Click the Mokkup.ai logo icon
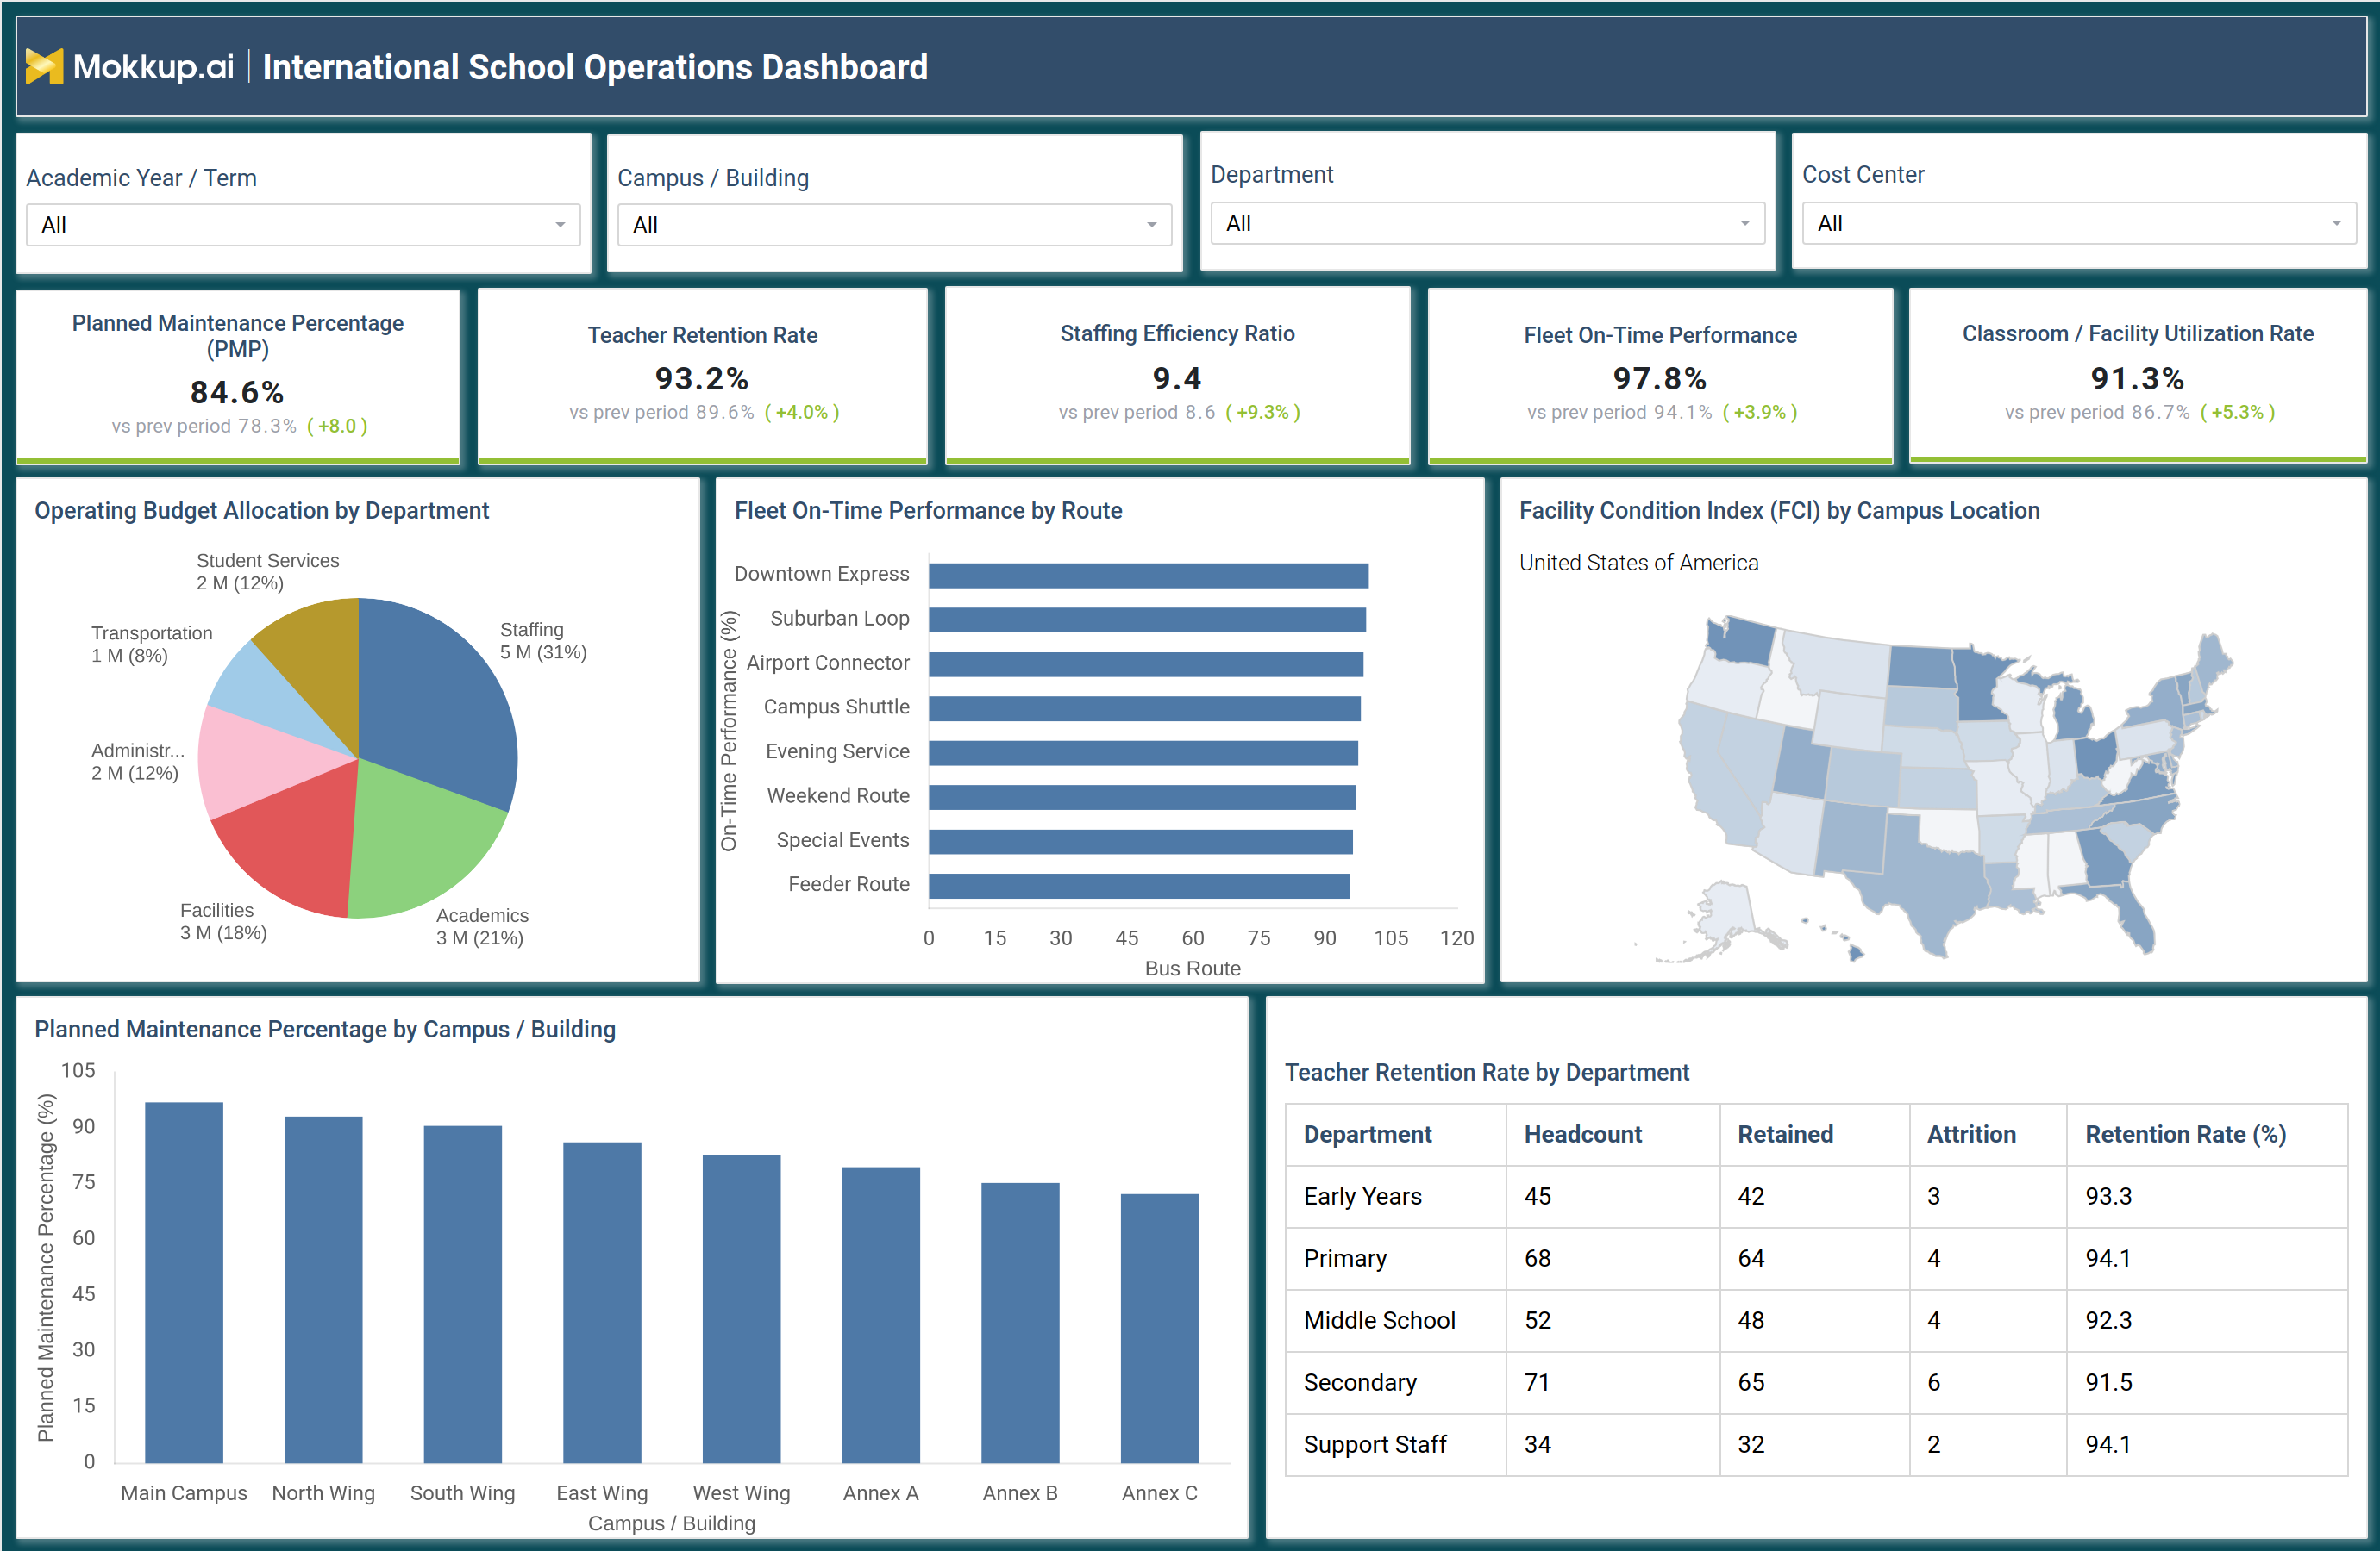 pyautogui.click(x=44, y=67)
